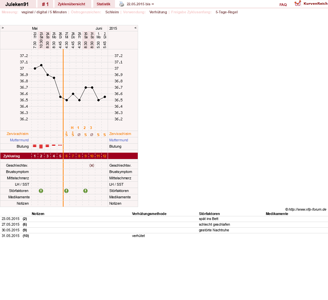328x300 pixels.
Task: Click temperature point on 30. Sa
Action: click(x=86, y=88)
